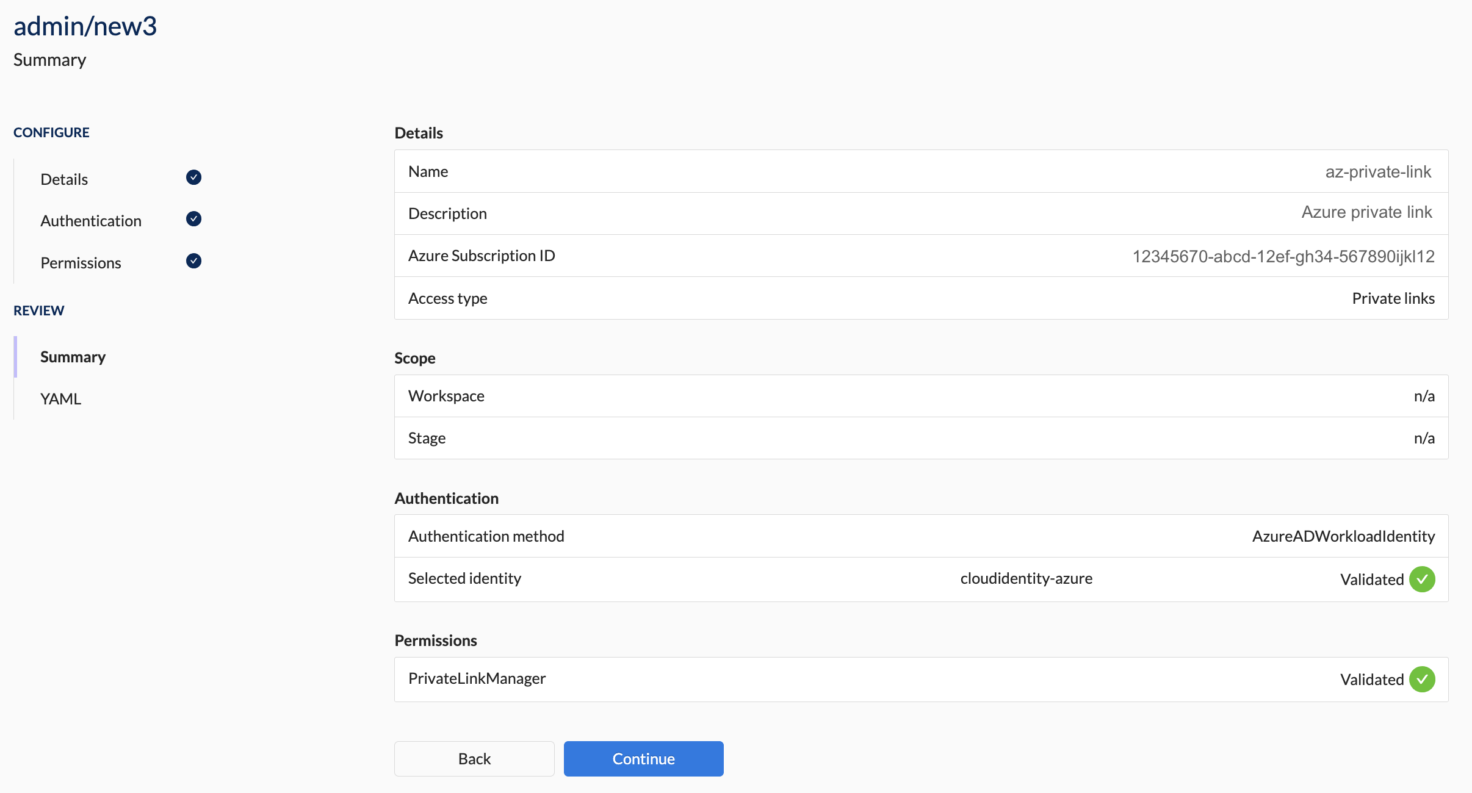Screen dimensions: 1472x793
Task: Click the Scope section heading
Action: pos(414,358)
